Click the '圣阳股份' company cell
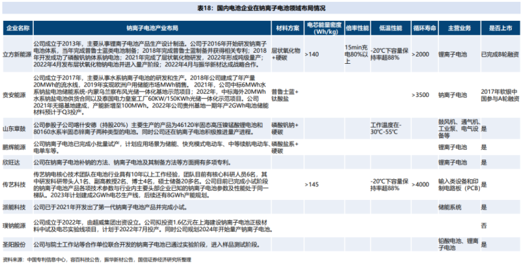 [x=18, y=245]
